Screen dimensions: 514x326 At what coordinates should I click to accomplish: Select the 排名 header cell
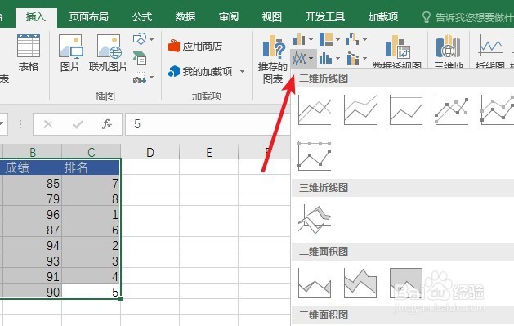(91, 167)
